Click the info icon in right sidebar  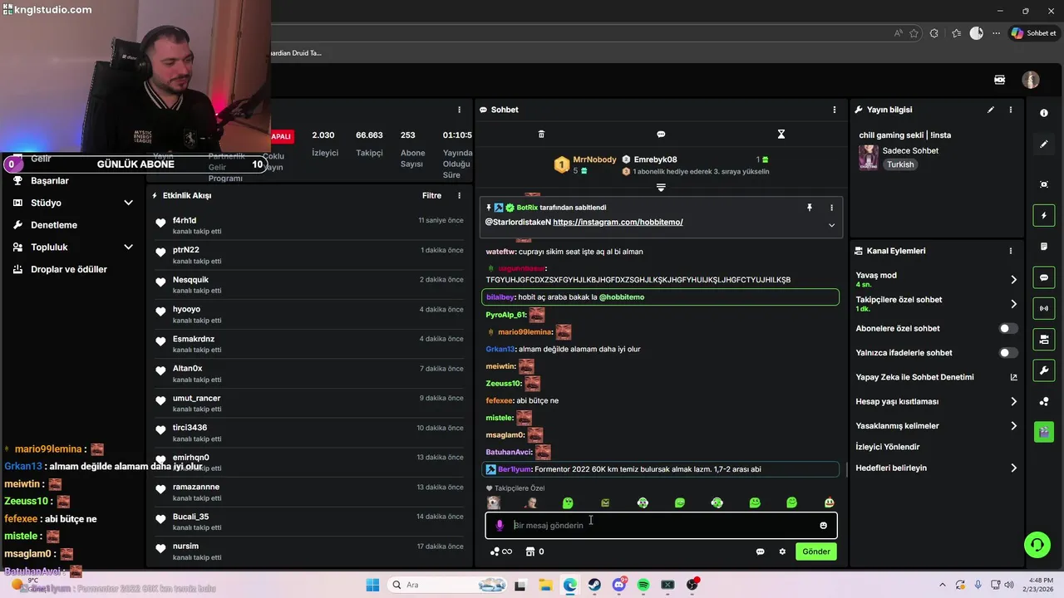tap(1044, 113)
